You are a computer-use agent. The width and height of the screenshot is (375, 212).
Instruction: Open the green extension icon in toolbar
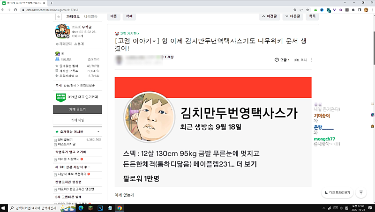pos(315,10)
